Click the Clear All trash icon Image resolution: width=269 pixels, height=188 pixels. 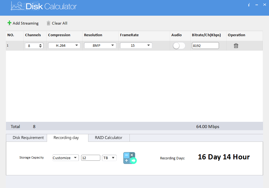49,23
